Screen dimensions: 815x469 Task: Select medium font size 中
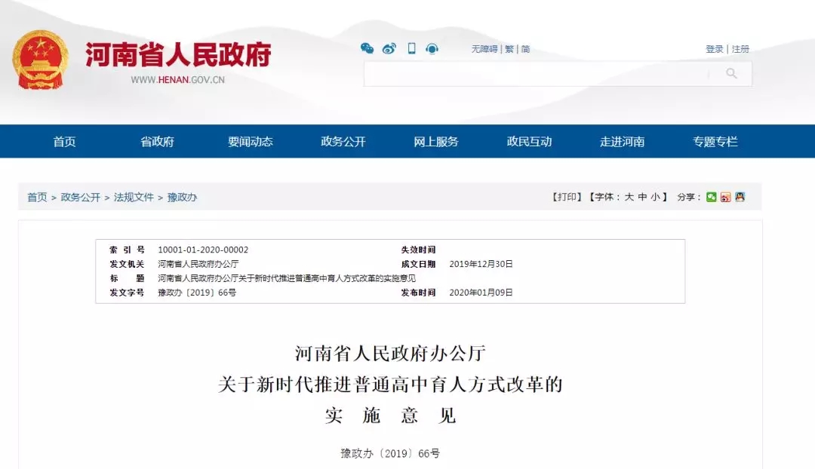(642, 197)
